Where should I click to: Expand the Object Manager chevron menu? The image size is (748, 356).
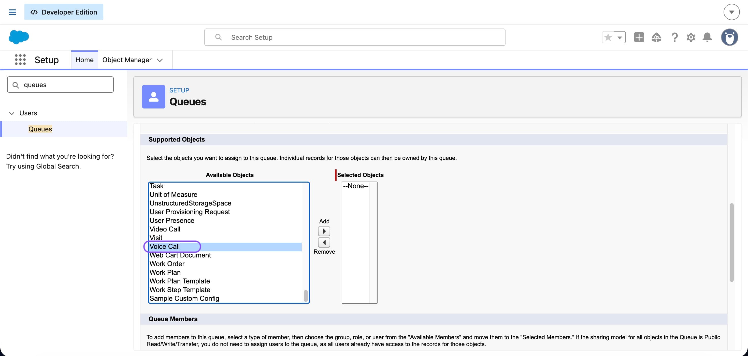pyautogui.click(x=160, y=60)
